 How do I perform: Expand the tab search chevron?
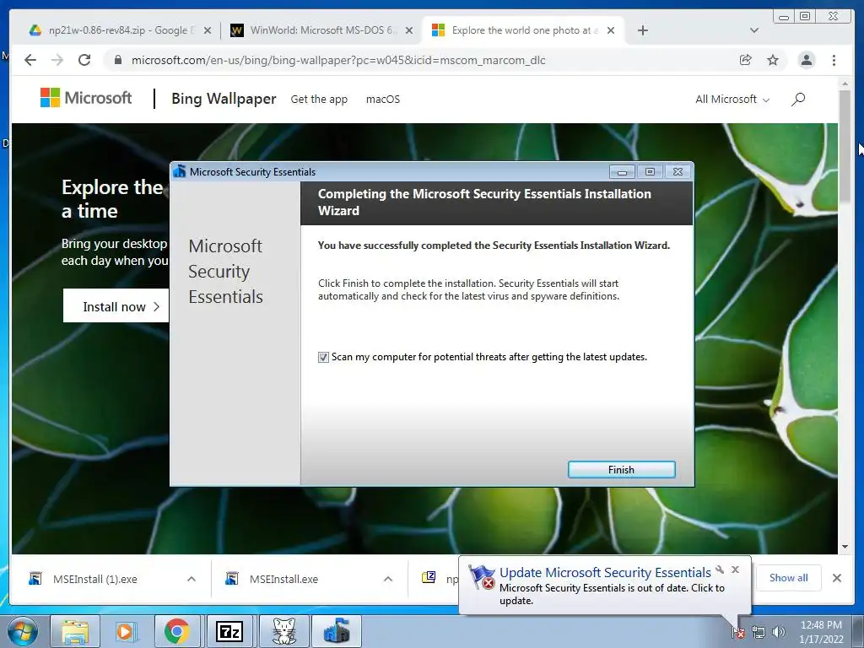coord(753,30)
